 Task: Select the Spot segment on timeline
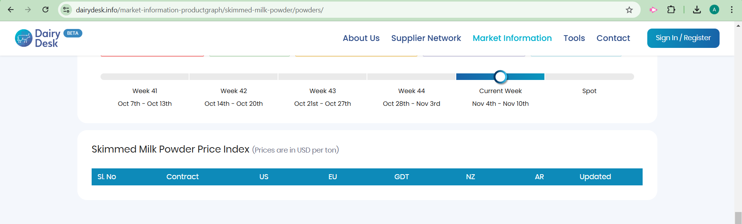[x=589, y=77]
